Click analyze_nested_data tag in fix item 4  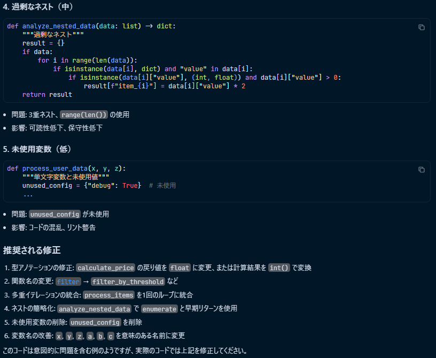94,309
